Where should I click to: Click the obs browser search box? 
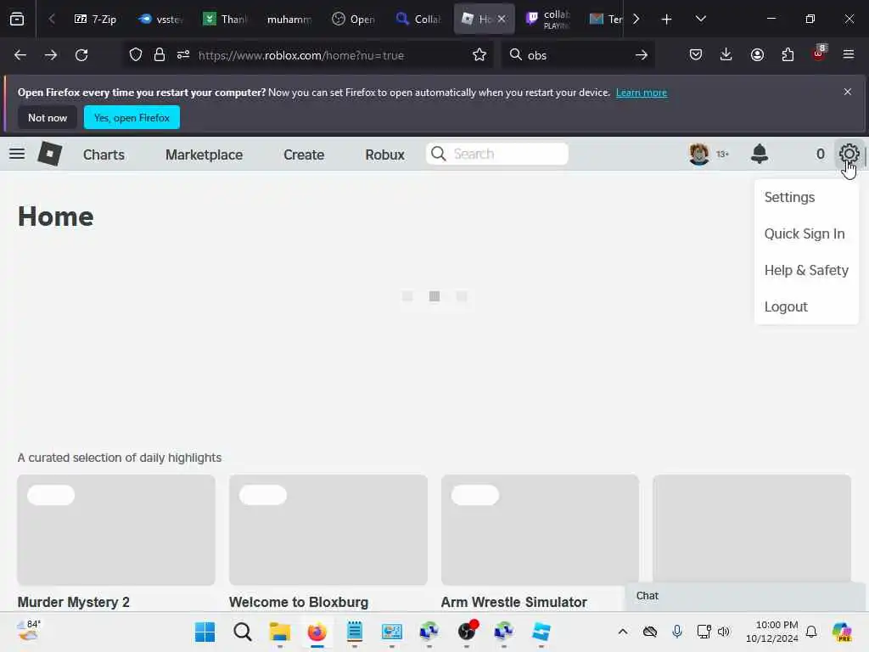(x=576, y=55)
